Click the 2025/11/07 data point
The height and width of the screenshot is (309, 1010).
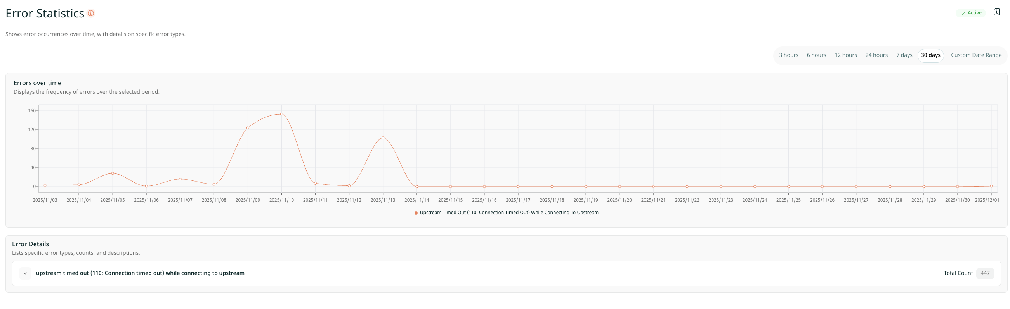pyautogui.click(x=180, y=179)
